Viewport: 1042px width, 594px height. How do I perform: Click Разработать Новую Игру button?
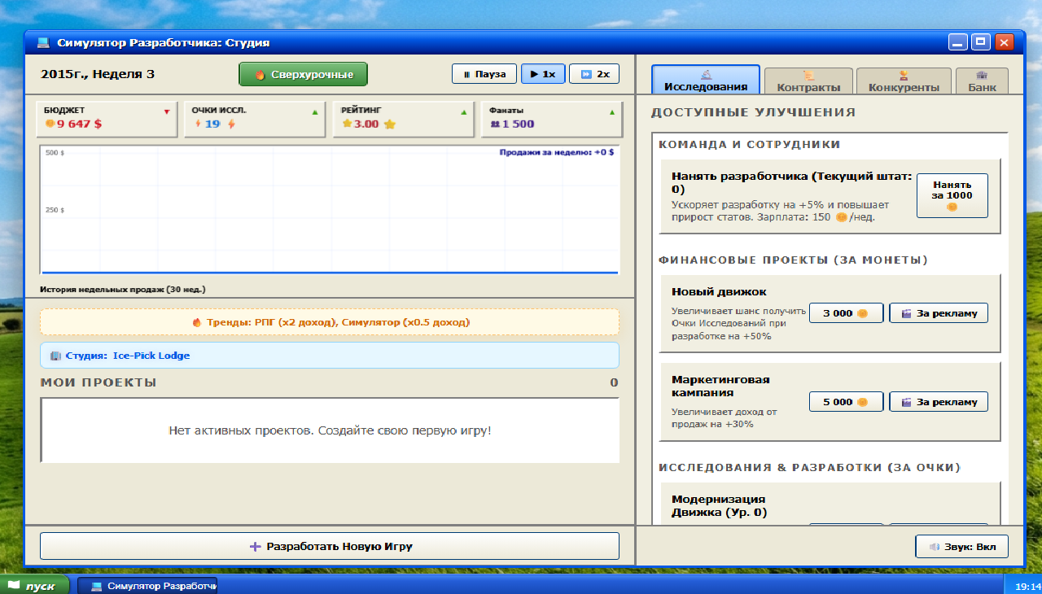click(330, 546)
